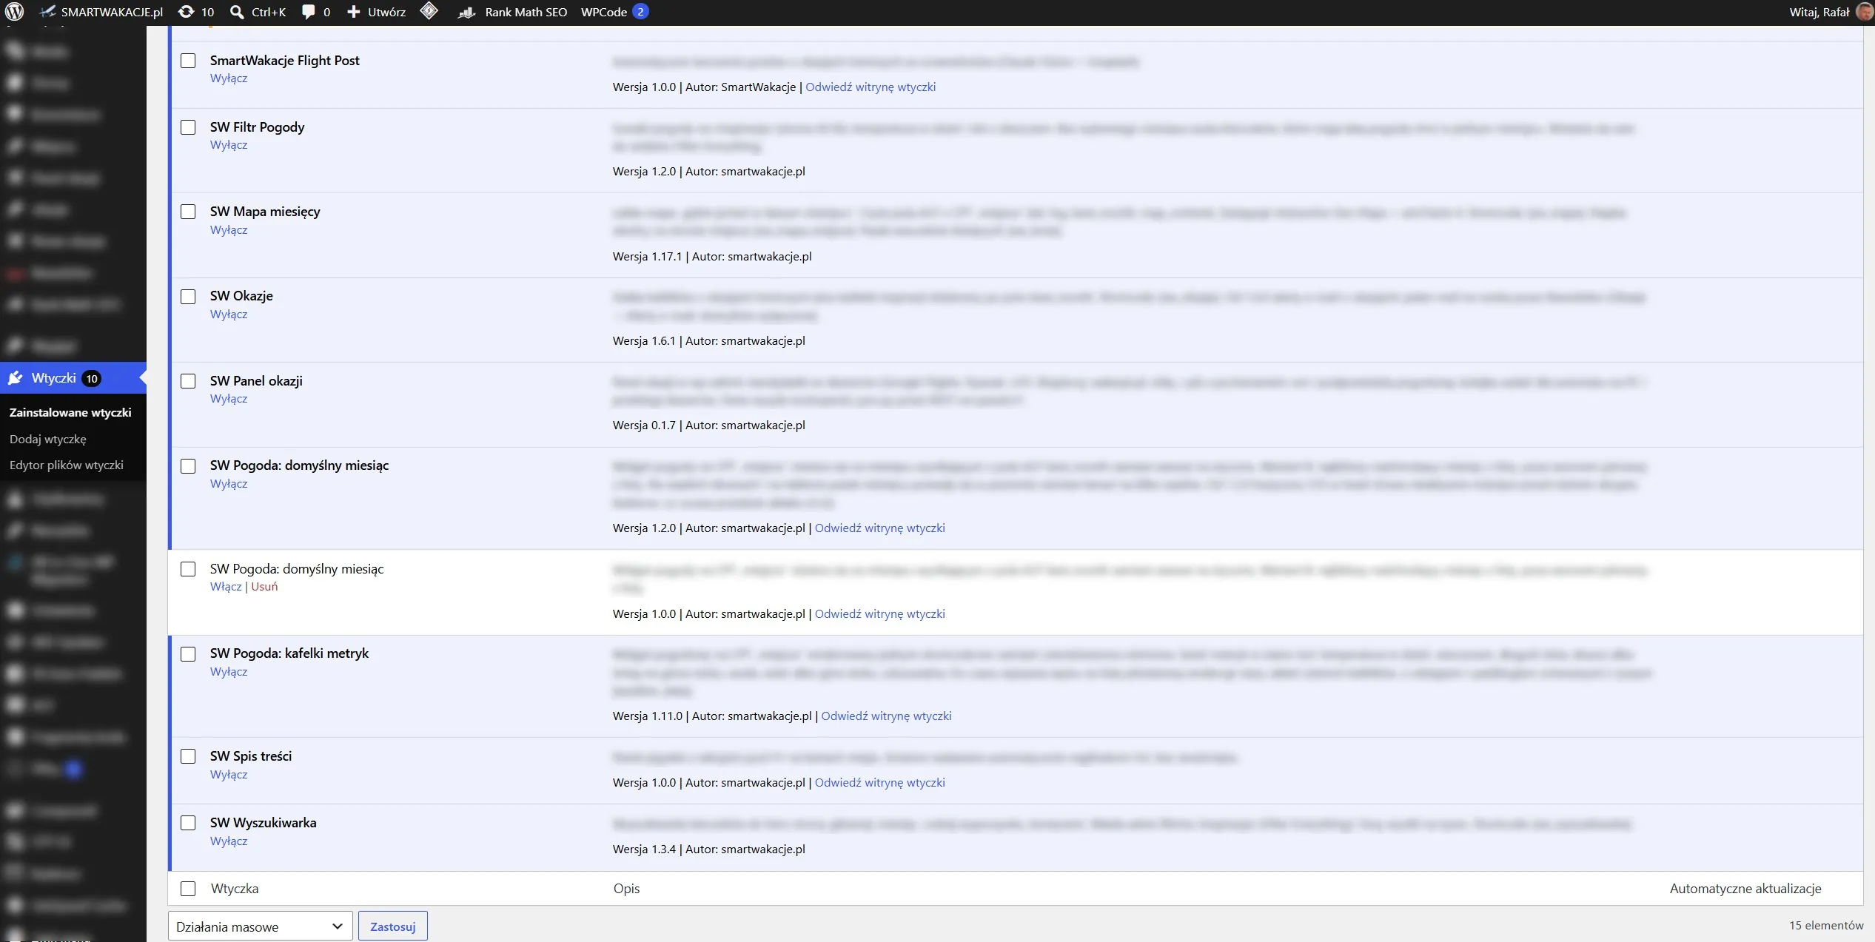This screenshot has height=942, width=1875.
Task: Open the WordPress logo menu
Action: pos(15,12)
